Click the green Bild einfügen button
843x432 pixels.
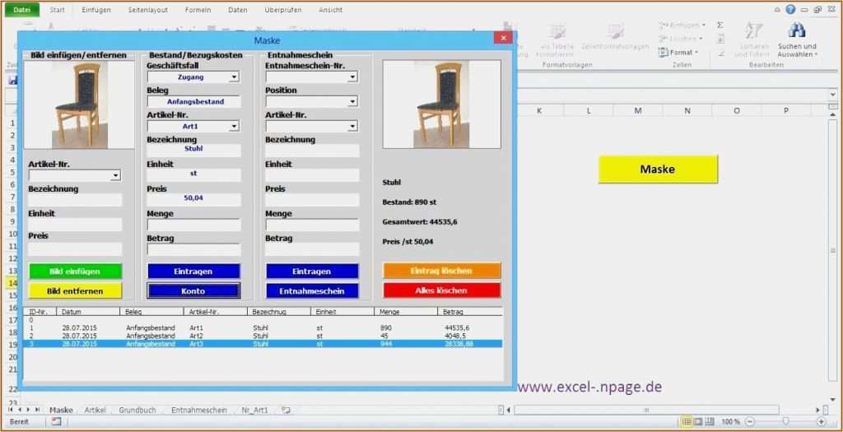coord(75,272)
